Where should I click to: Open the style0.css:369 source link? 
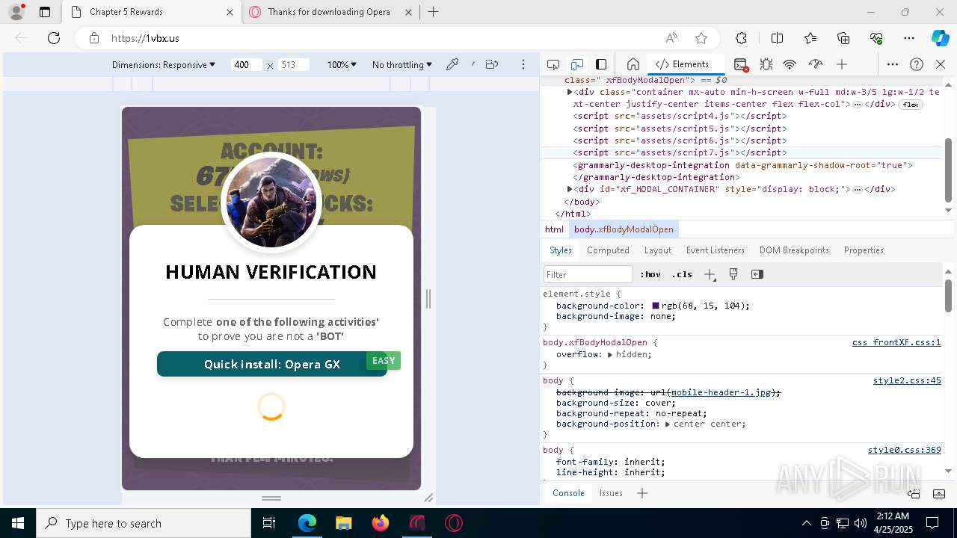[x=904, y=450]
